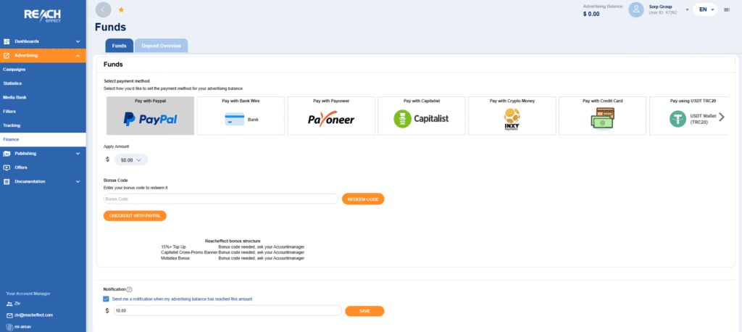Click Checkout with Paypal button
742x332 pixels.
pyautogui.click(x=135, y=215)
